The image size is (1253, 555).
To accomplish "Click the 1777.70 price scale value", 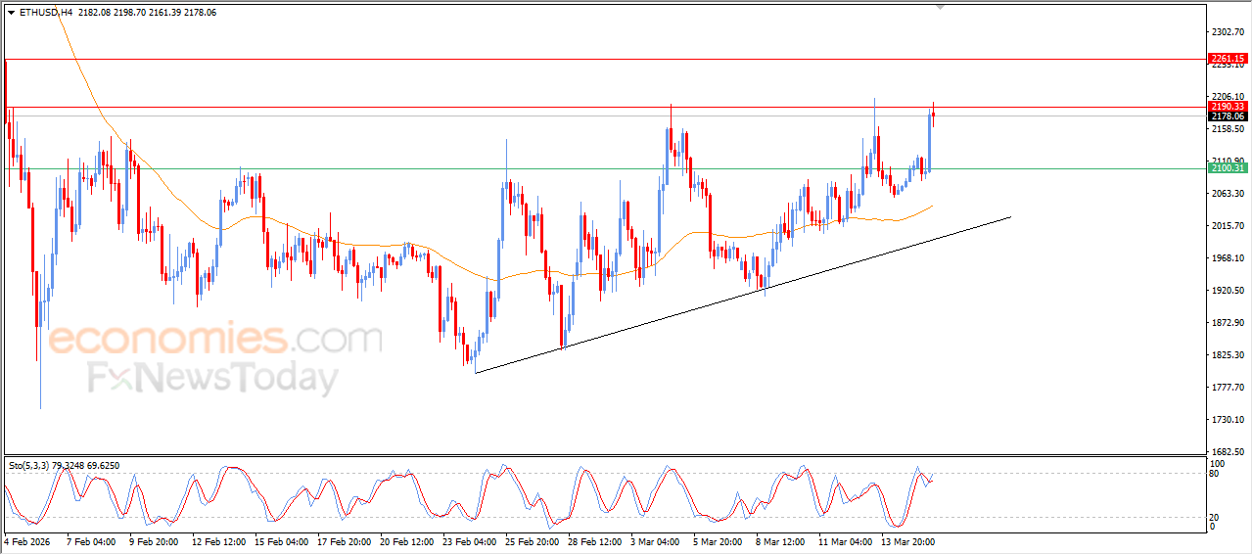I will click(x=1228, y=388).
